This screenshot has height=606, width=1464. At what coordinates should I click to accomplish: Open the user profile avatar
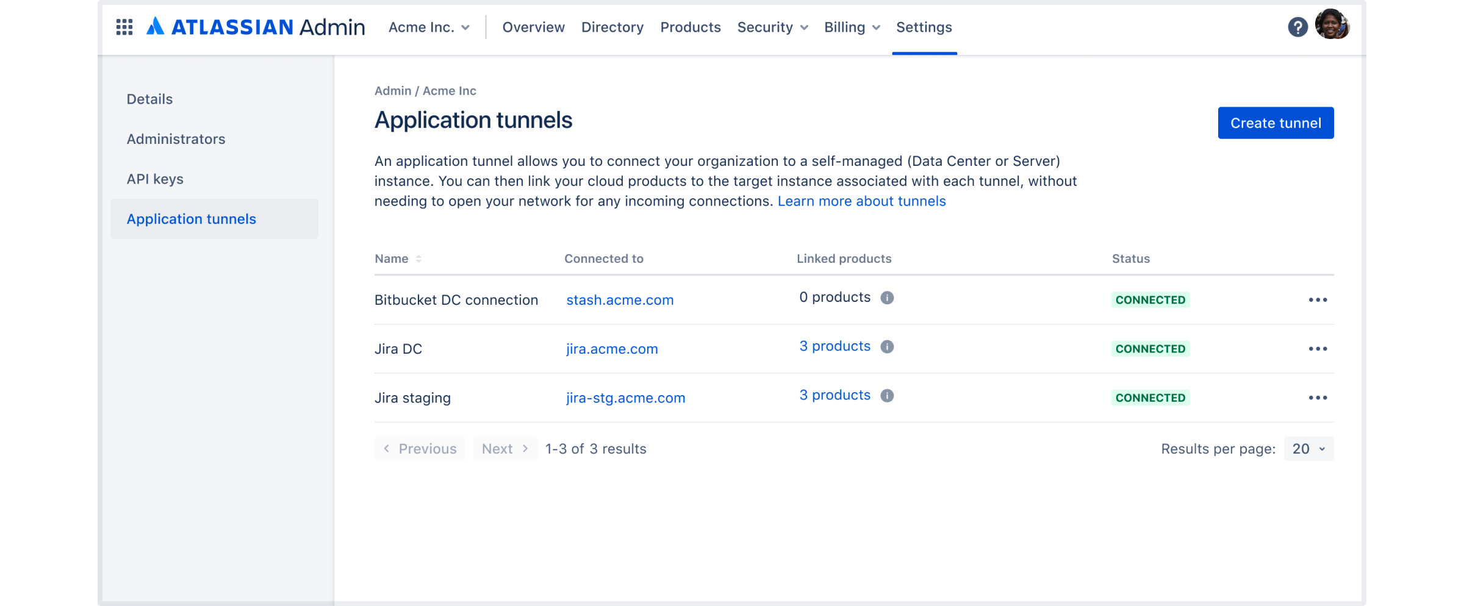(x=1332, y=25)
